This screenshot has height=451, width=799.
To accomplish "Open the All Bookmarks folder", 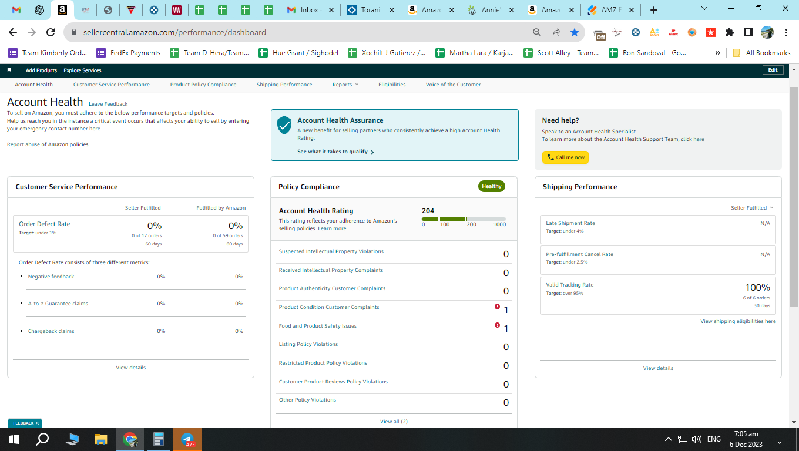I will [761, 53].
